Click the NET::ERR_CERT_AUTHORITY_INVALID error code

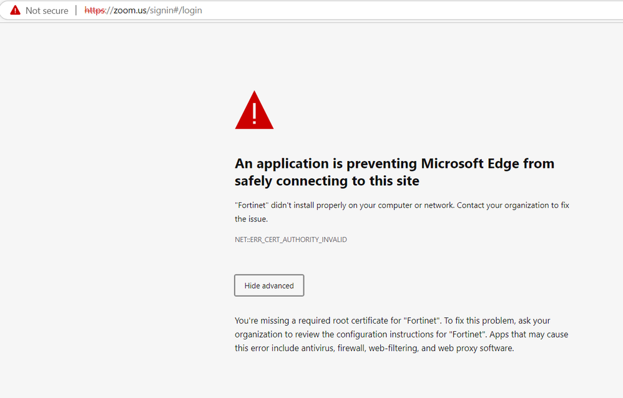pyautogui.click(x=291, y=240)
